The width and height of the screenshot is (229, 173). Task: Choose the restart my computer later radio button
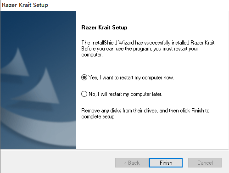[84, 94]
